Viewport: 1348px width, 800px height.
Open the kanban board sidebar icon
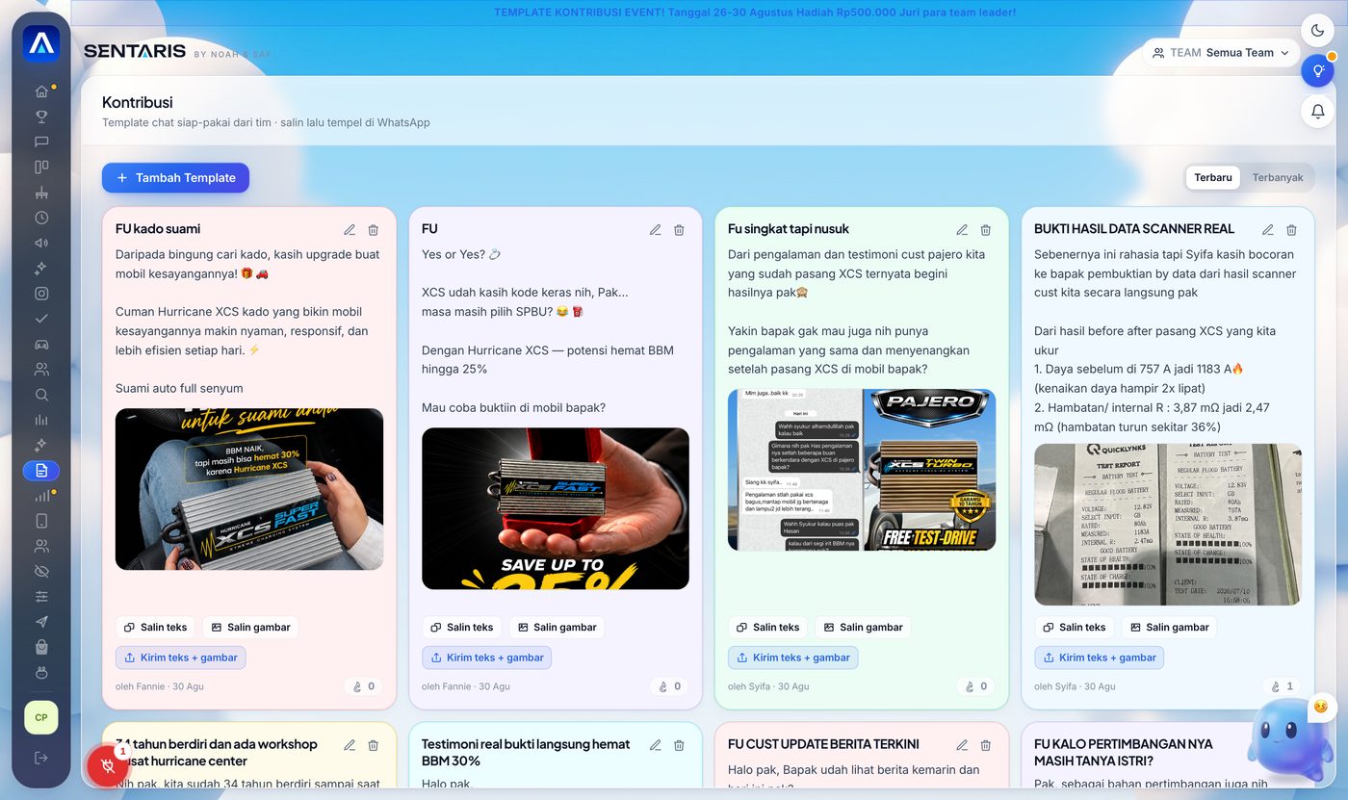click(41, 167)
